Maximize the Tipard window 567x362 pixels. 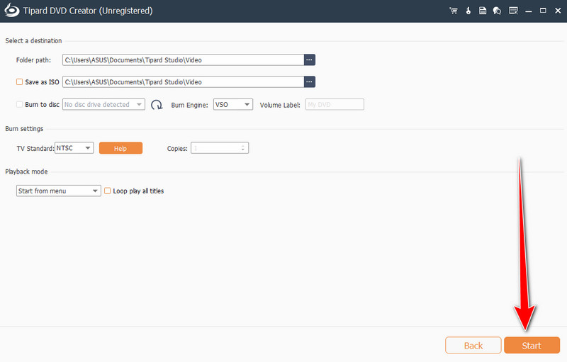pos(543,11)
